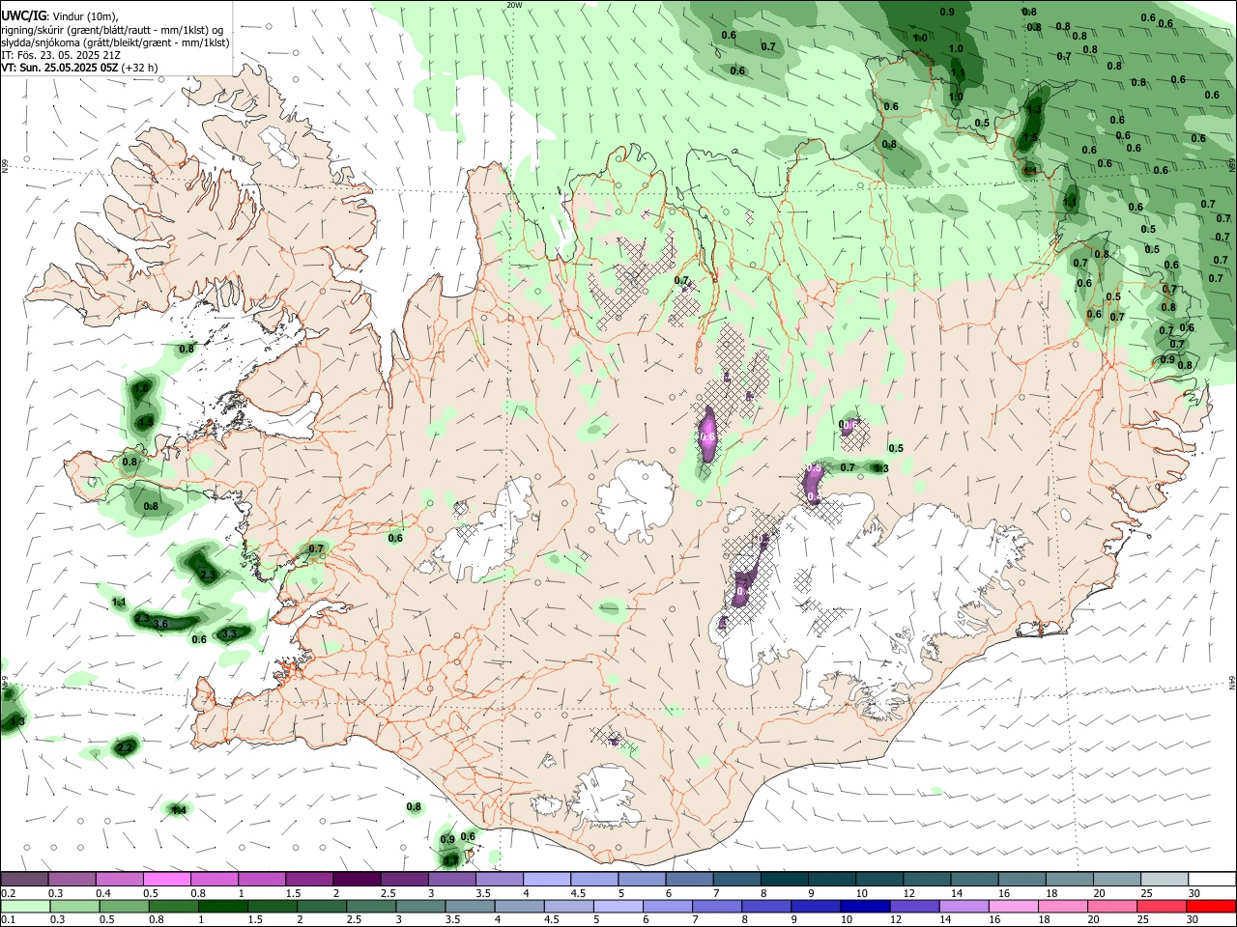The width and height of the screenshot is (1237, 927).
Task: Pick the hot pink 20 mm rain swatch
Action: tap(1110, 906)
